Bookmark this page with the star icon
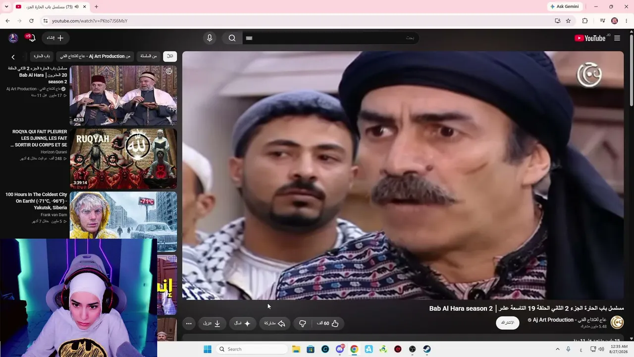Viewport: 634px width, 357px height. point(568,21)
